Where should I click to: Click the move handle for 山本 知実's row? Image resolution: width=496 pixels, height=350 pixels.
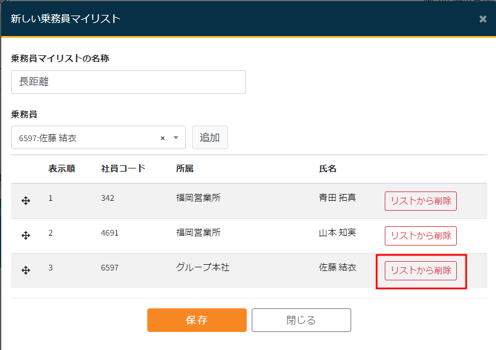(26, 236)
